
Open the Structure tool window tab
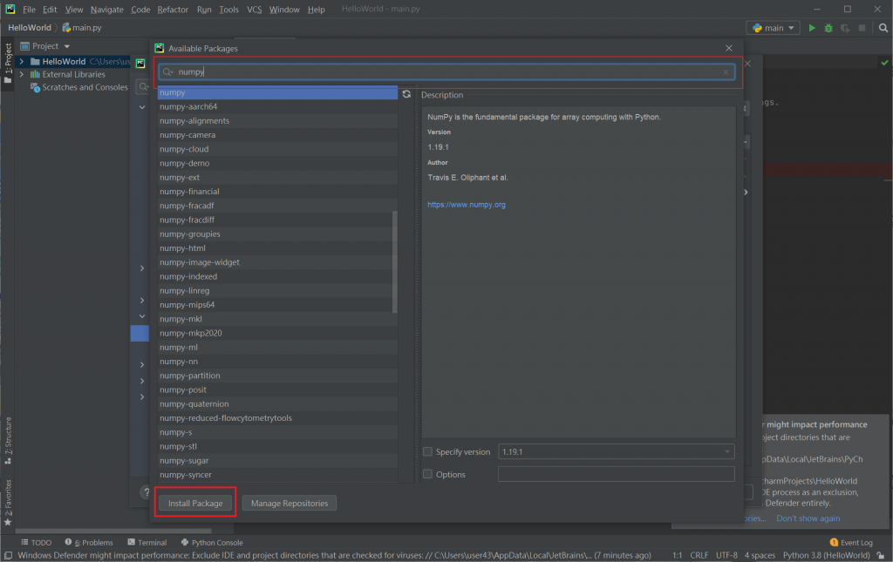point(8,440)
